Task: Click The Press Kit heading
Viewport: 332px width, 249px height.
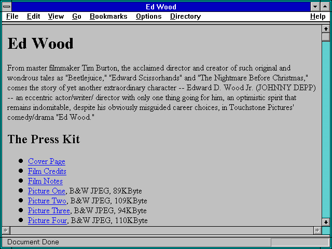Action: 44,139
